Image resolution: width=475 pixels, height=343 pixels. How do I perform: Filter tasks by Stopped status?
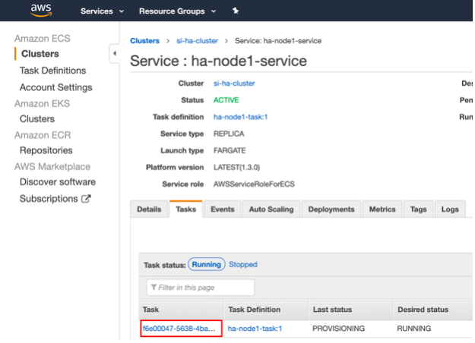tap(243, 264)
